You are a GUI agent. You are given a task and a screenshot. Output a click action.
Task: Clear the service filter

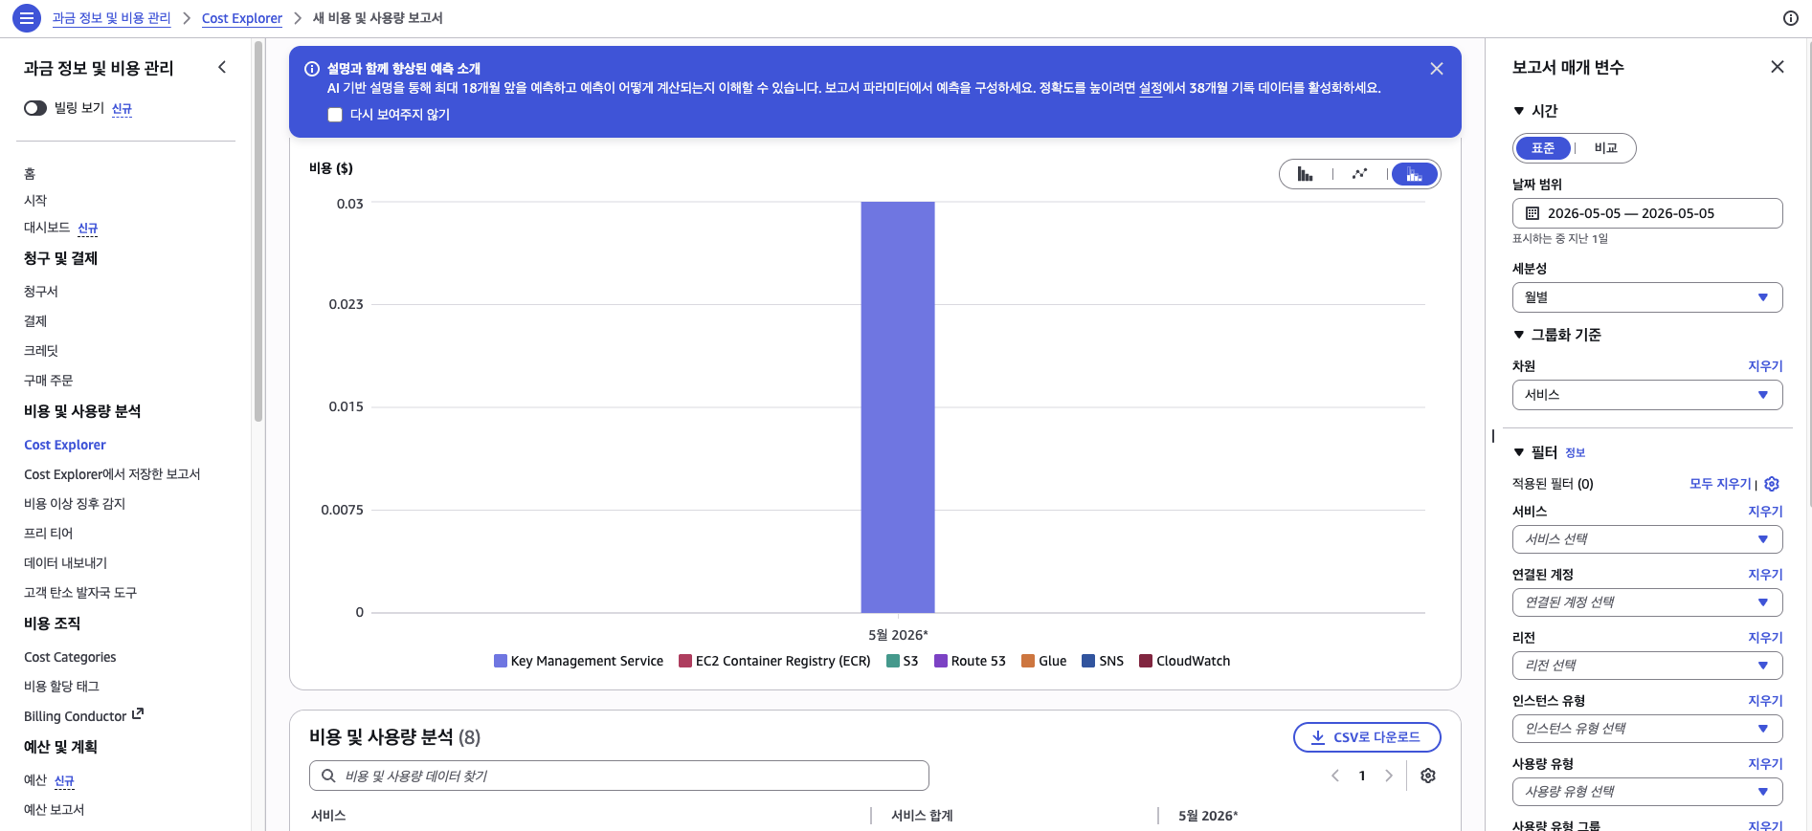coord(1765,512)
